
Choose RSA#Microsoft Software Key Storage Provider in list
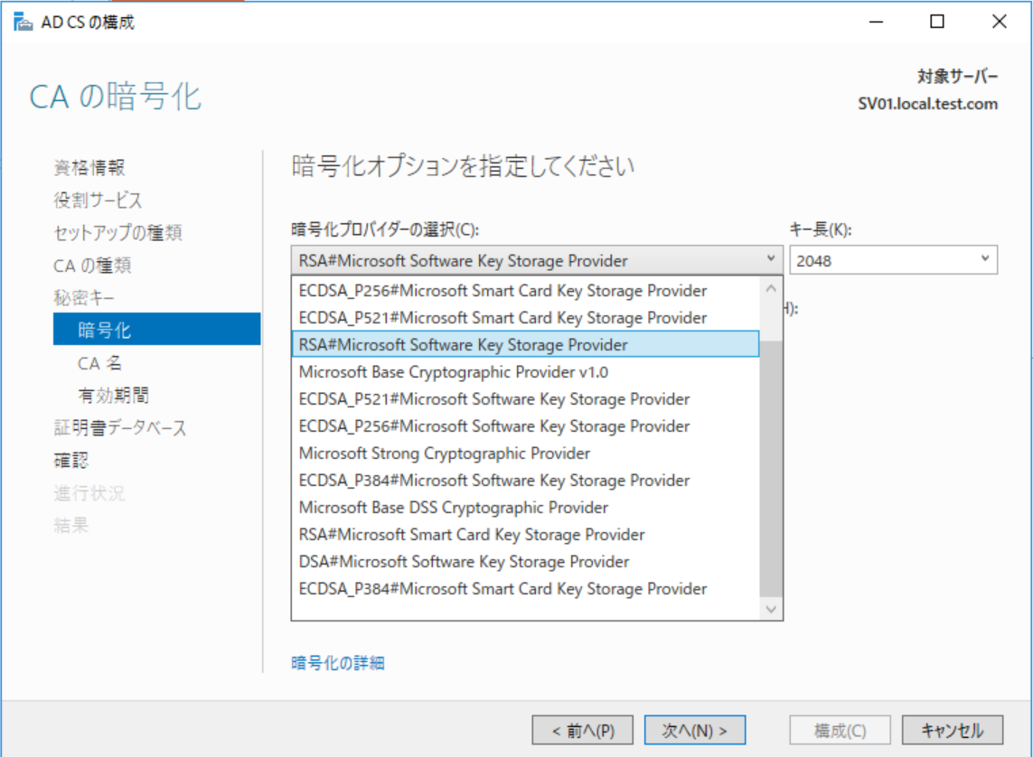[525, 344]
